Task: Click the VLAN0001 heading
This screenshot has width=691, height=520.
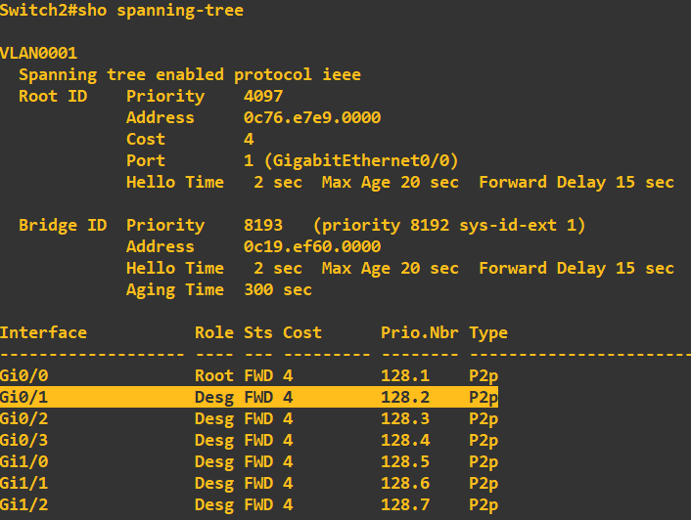Action: tap(39, 53)
